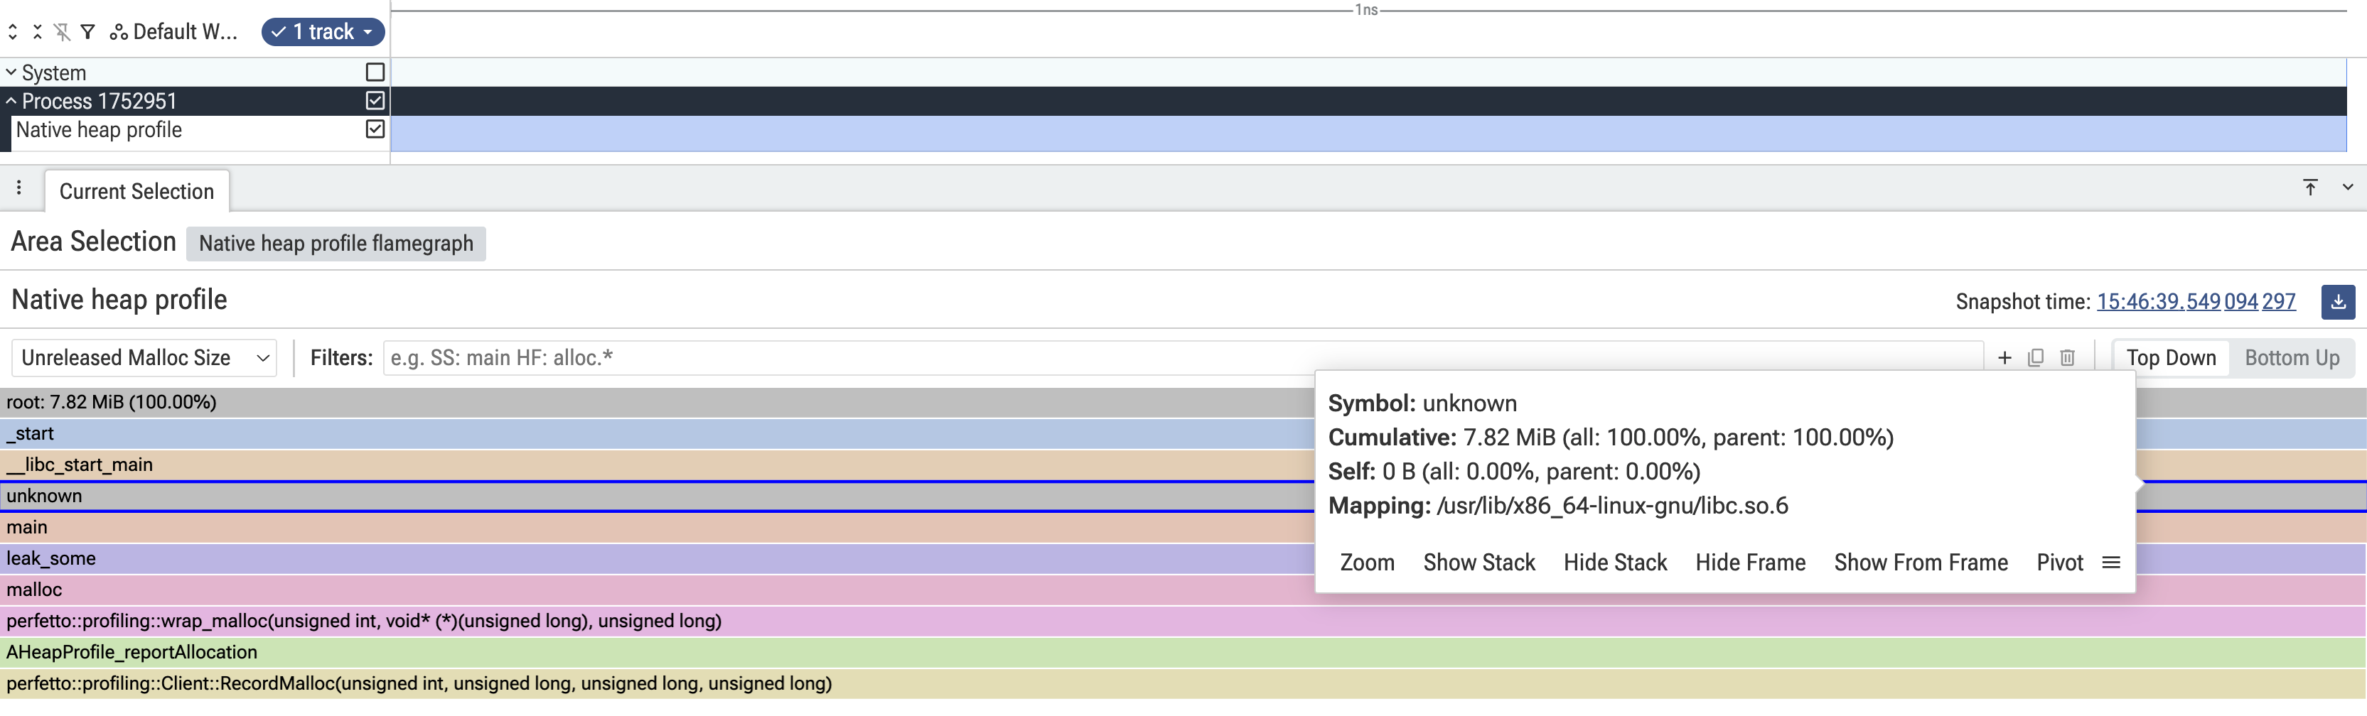Click Show From Frame in the popup

[x=1921, y=563]
